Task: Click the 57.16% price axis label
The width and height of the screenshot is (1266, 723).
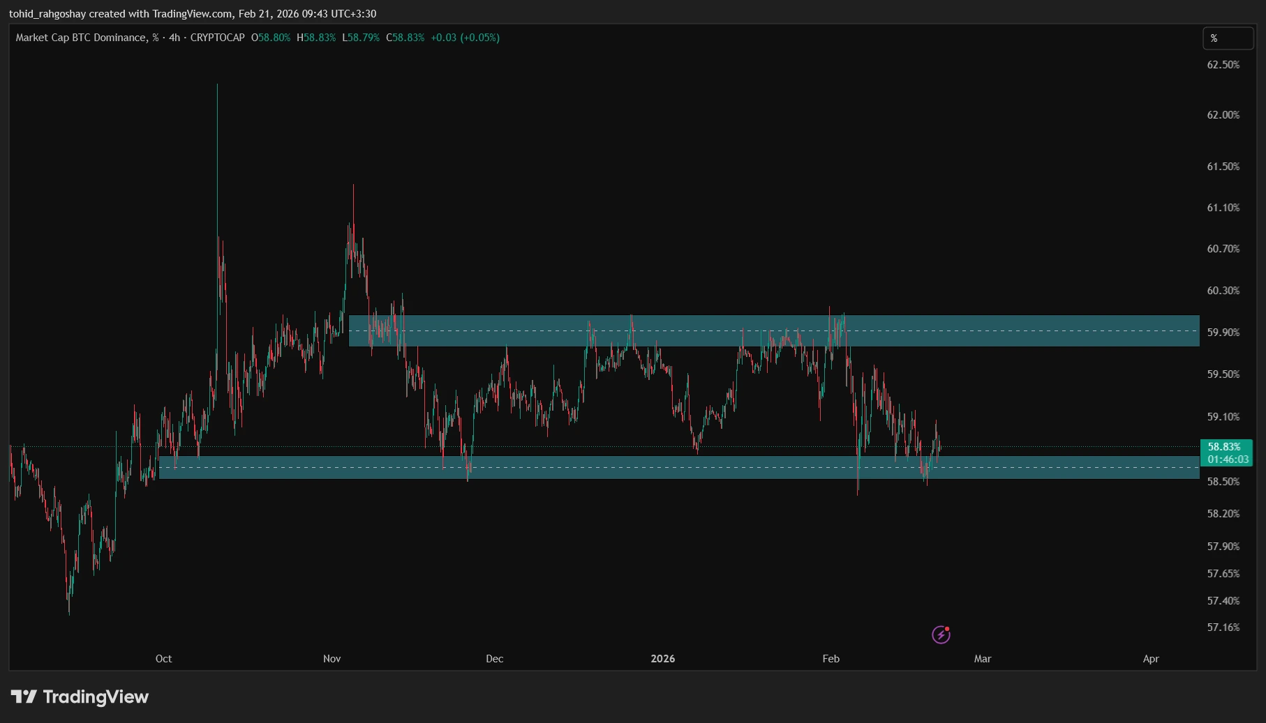Action: click(x=1223, y=627)
